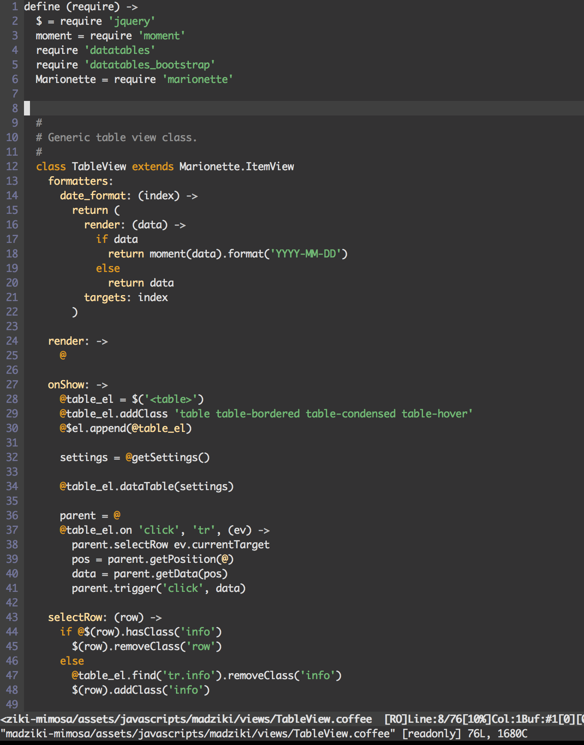Click 'return (' on line 15
The width and height of the screenshot is (584, 745).
(x=96, y=210)
